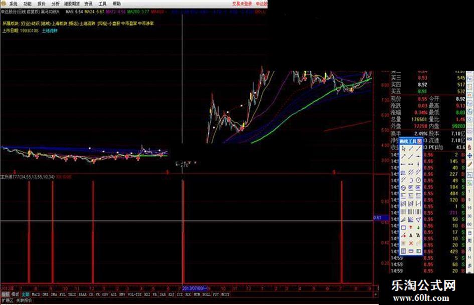Viewport: 474px width, 305px height.
Task: Choose the triangle drawing tool
Action: (x=418, y=219)
